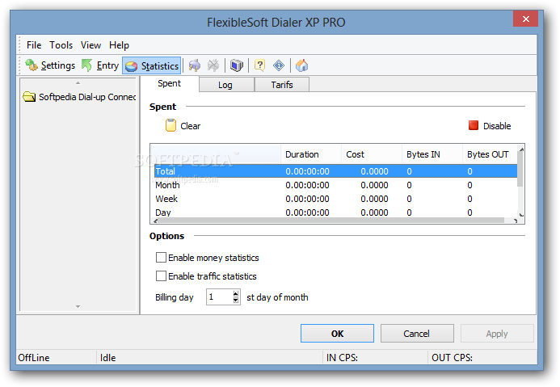This screenshot has width=560, height=387.
Task: Click the Bytes IN column header
Action: coord(432,154)
